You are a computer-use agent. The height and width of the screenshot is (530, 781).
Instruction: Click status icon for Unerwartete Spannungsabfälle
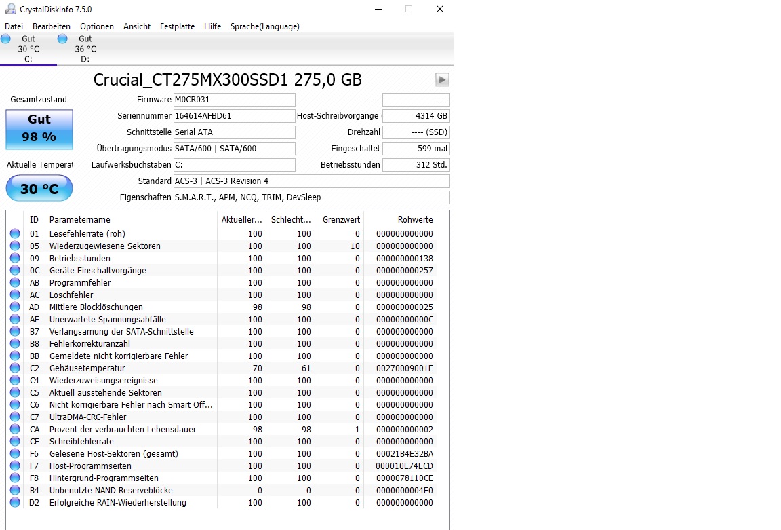pos(15,319)
